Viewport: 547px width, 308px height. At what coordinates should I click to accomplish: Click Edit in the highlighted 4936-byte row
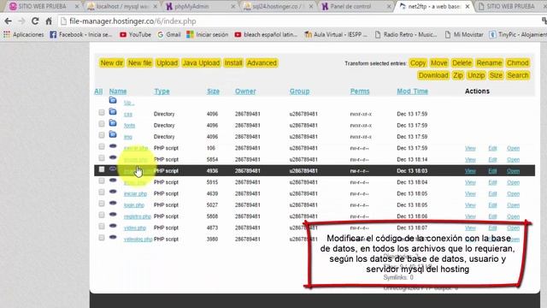[x=492, y=171]
